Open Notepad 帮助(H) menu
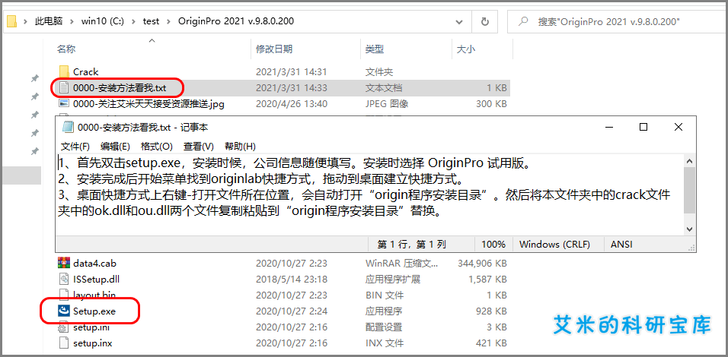The image size is (728, 357). (x=240, y=147)
